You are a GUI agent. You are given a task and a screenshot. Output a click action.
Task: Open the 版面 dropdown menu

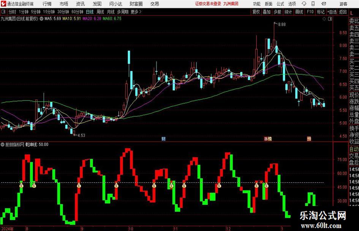click(x=269, y=4)
